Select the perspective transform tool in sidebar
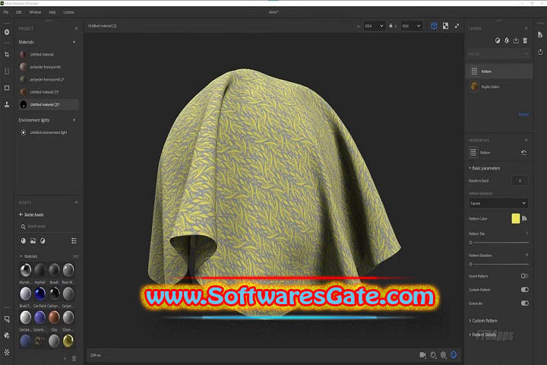 click(x=7, y=71)
